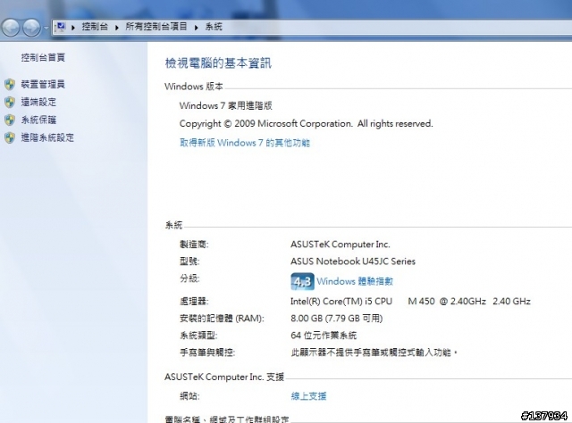Click the 檢視電腦的基本資訊 heading
Image resolution: width=572 pixels, height=423 pixels.
tap(218, 63)
